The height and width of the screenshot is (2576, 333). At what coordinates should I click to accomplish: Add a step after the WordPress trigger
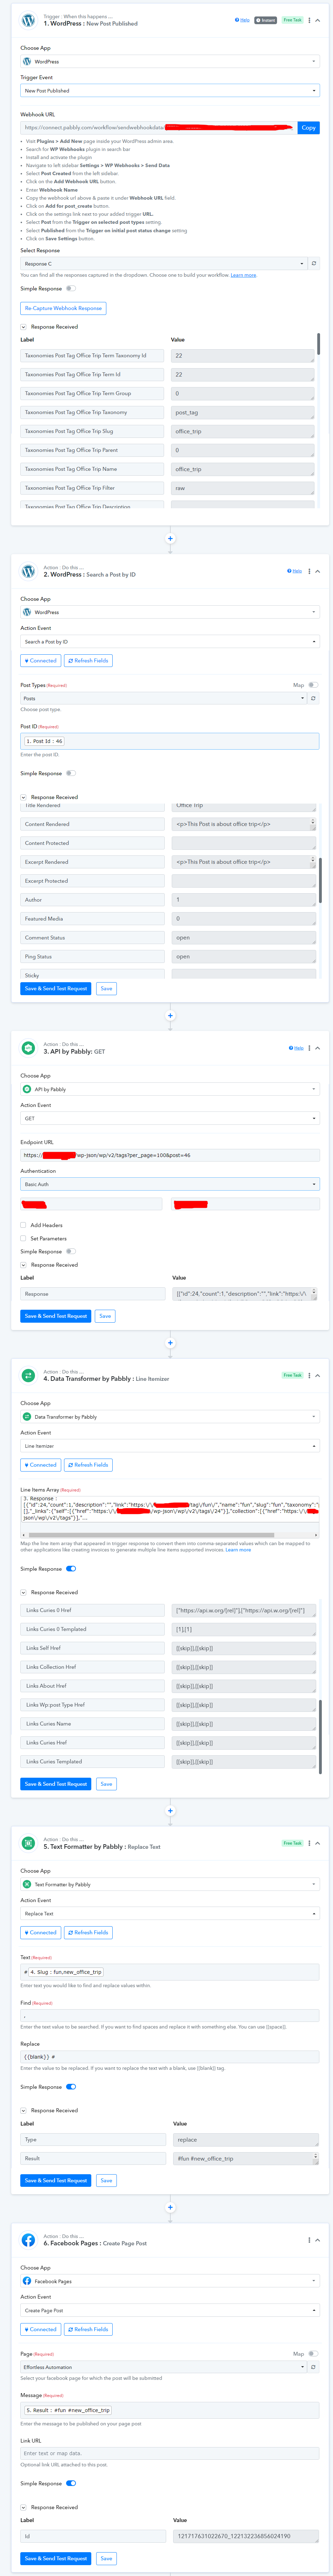click(170, 538)
